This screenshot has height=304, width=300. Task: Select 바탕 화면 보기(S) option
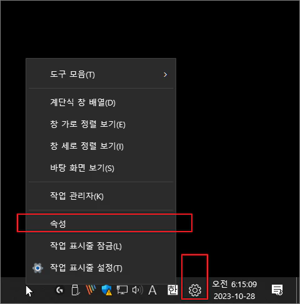101,168
